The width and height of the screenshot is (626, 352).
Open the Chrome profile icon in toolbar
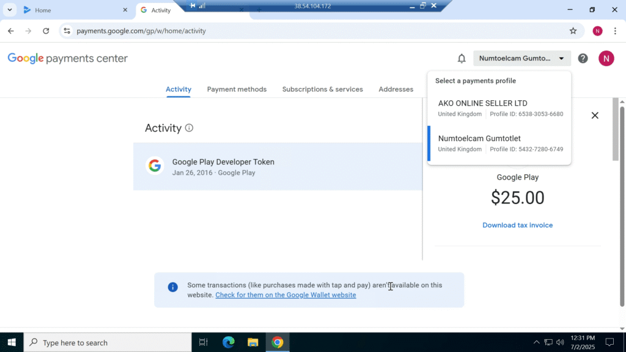597,31
